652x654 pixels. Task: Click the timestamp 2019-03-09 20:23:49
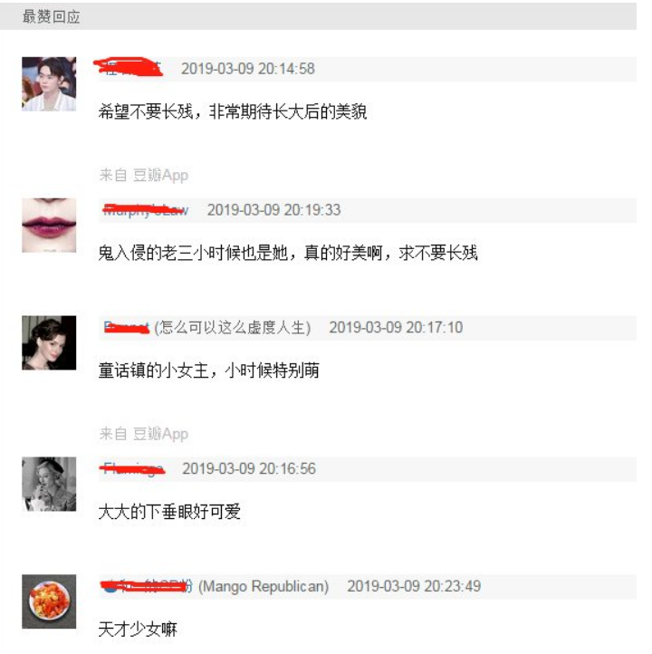coord(414,586)
